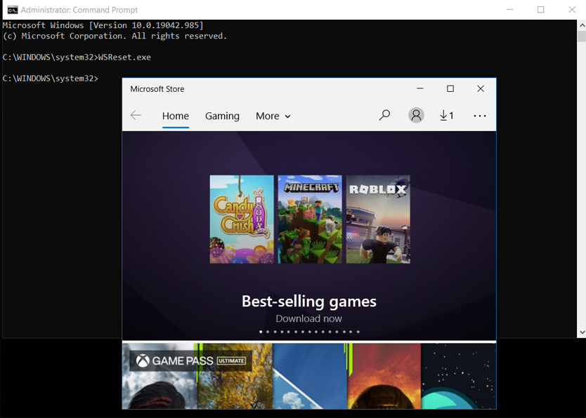586x418 pixels.
Task: Open the Minecraft game tile
Action: tap(310, 220)
